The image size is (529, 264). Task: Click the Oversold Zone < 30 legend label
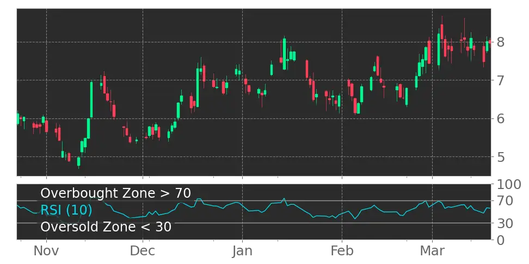pos(106,227)
